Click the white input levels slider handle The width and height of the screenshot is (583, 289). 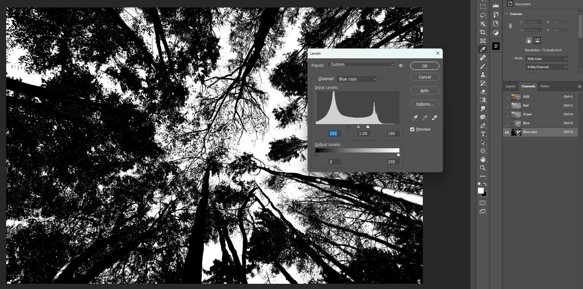tap(368, 127)
